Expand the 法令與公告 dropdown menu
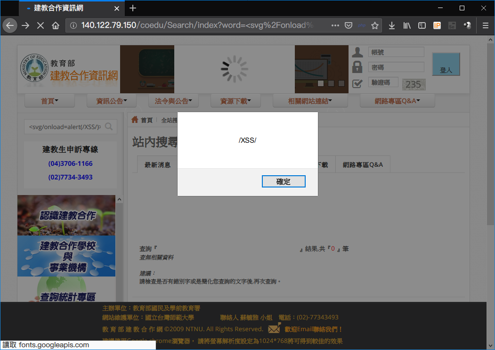 (x=173, y=101)
